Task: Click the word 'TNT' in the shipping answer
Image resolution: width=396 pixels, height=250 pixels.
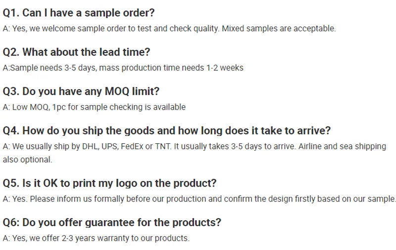Action: (x=163, y=146)
